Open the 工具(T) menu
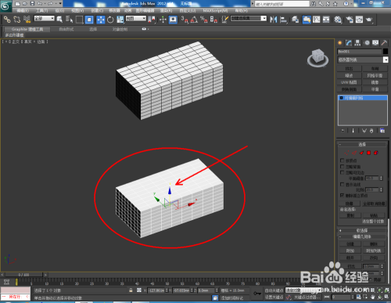Viewport: 391px width, 303px height. [42, 11]
